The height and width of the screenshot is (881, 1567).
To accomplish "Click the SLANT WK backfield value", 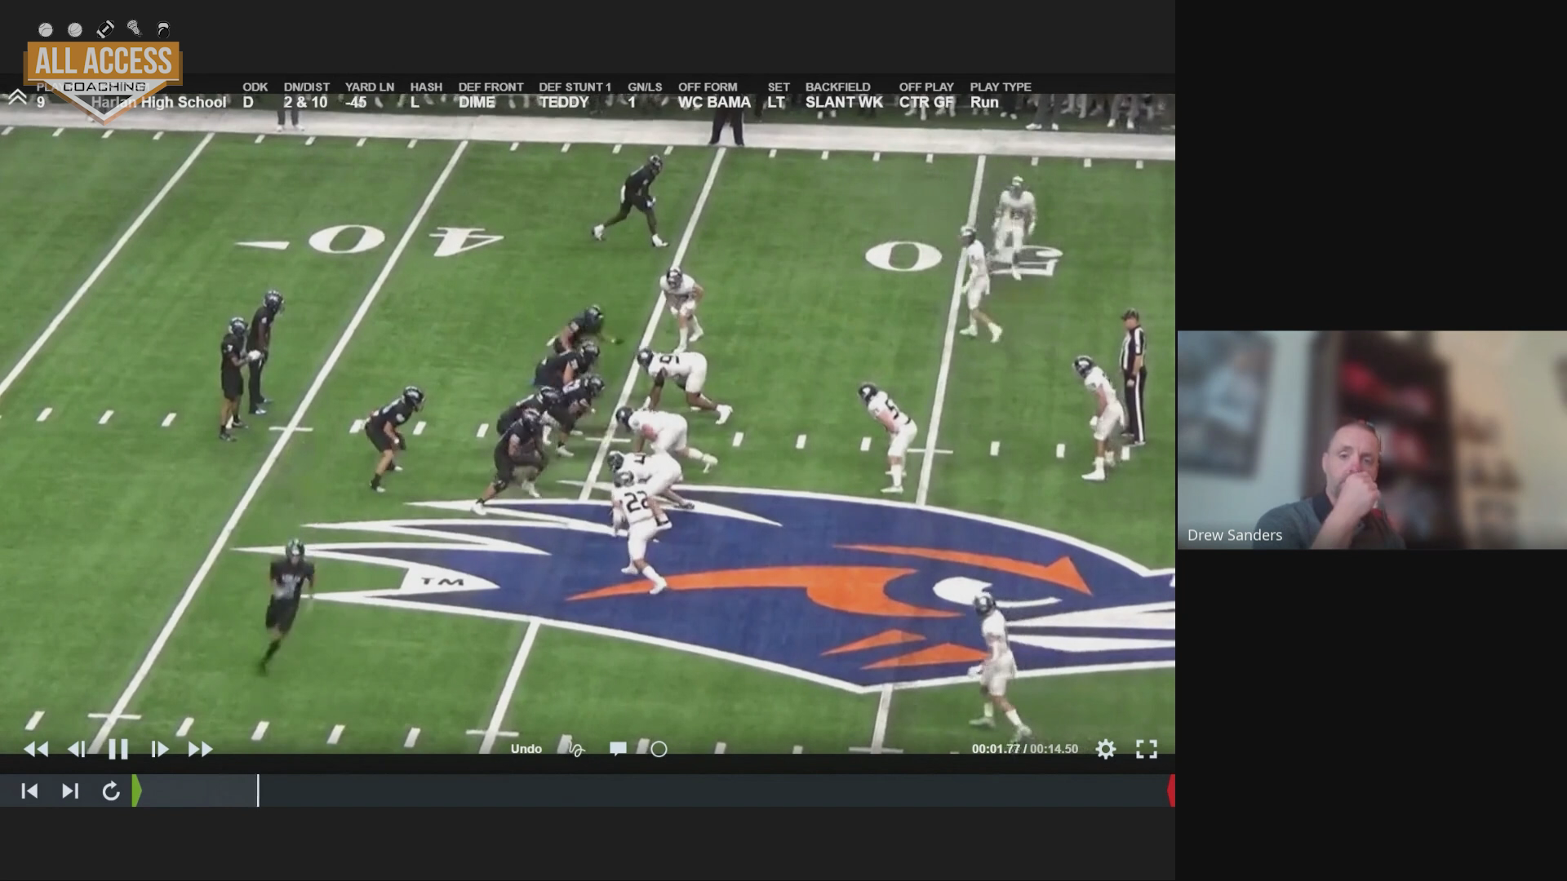I will pyautogui.click(x=844, y=103).
